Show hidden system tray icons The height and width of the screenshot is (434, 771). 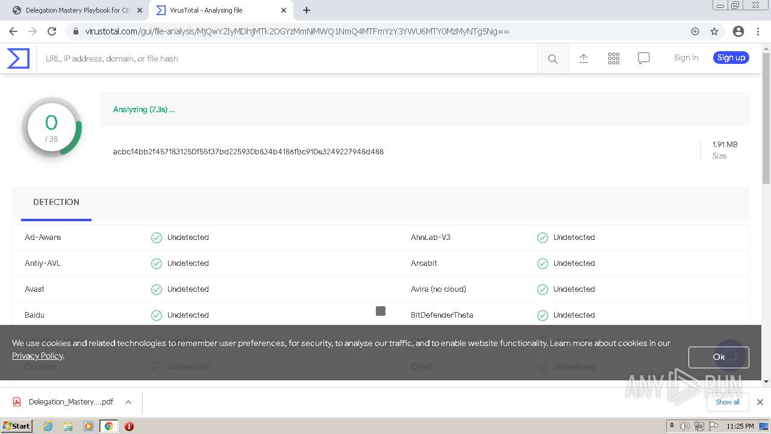(x=672, y=426)
